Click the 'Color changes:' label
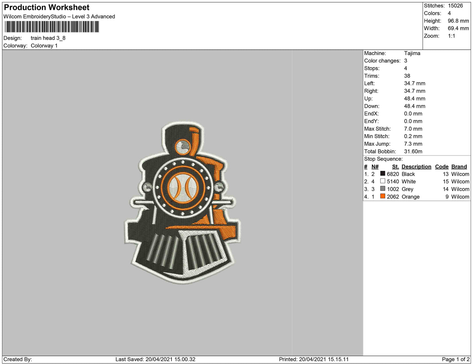The width and height of the screenshot is (473, 364). 382,61
